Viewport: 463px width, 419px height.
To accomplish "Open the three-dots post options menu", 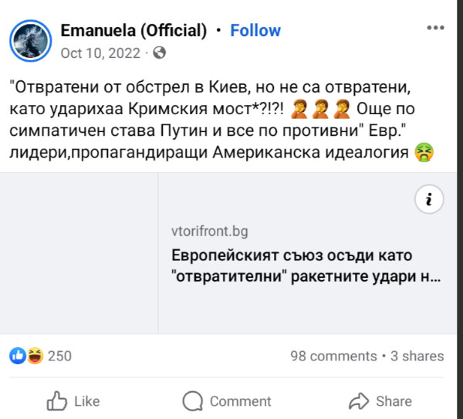I will [x=435, y=28].
